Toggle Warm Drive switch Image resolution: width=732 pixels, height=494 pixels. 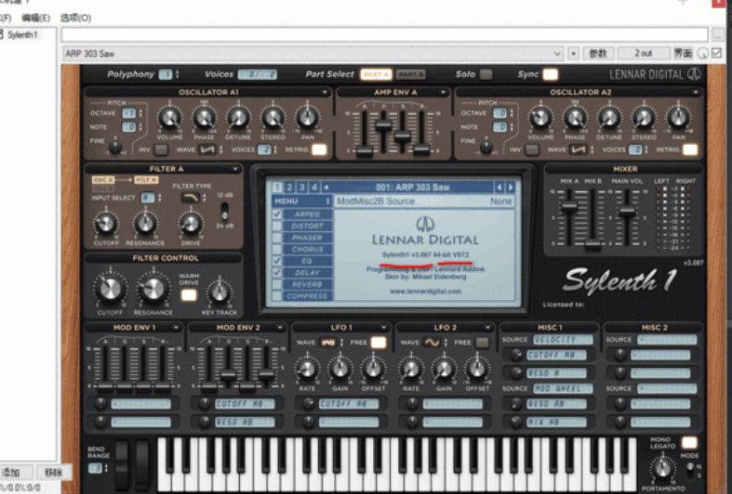pyautogui.click(x=189, y=295)
